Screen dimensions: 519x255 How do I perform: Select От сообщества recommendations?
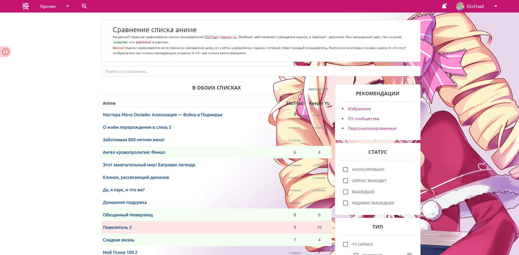click(x=363, y=119)
